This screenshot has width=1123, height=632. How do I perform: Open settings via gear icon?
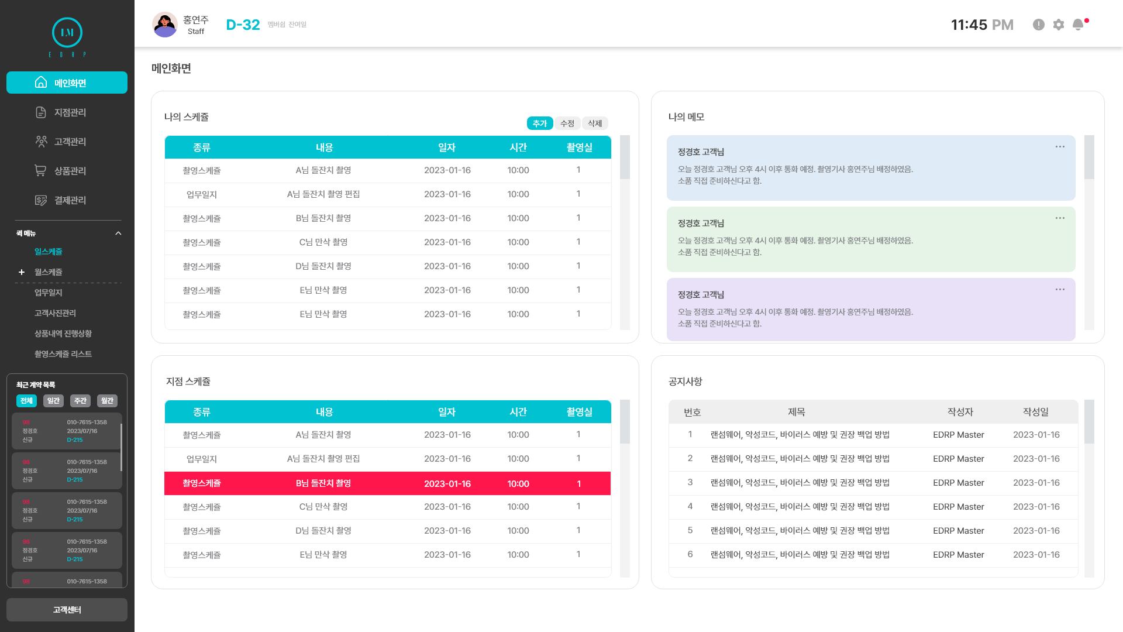pyautogui.click(x=1059, y=25)
